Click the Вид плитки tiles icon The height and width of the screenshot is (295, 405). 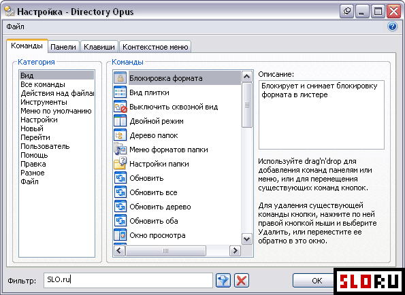pyautogui.click(x=120, y=92)
